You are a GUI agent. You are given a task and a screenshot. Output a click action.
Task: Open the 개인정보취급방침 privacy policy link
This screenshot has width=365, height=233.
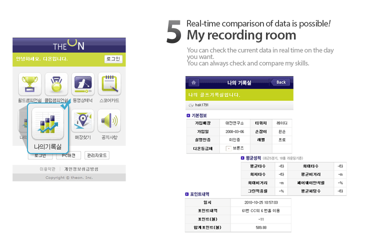click(81, 169)
